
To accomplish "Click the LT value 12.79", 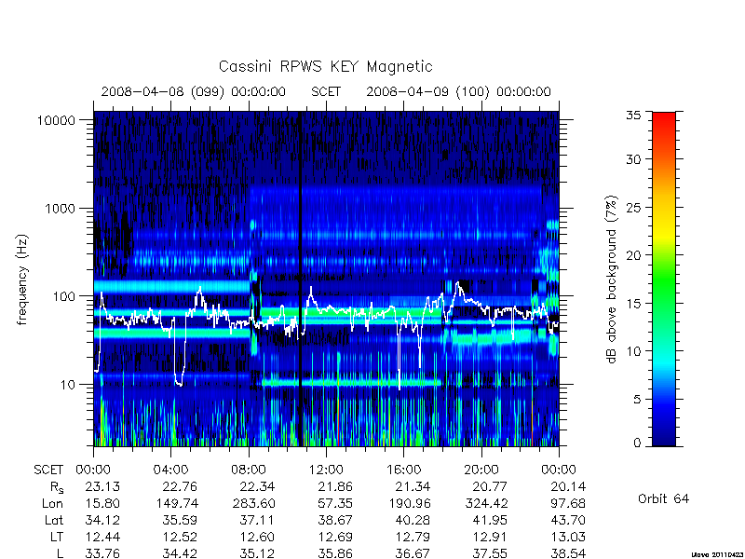I will [413, 538].
